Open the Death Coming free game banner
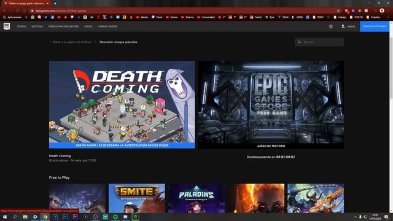Screen dimensions: 393x221 [x=122, y=105]
